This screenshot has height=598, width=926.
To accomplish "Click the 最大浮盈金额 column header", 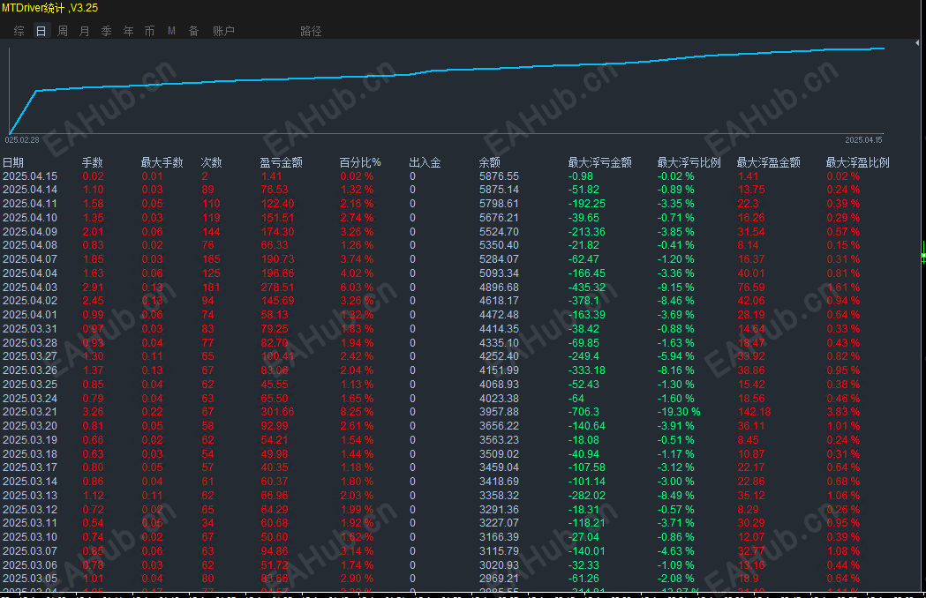I will (768, 162).
